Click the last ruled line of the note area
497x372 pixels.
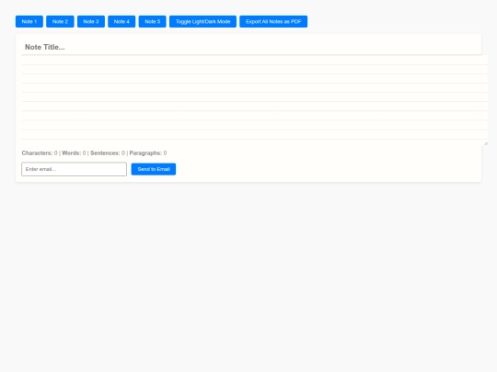[255, 135]
